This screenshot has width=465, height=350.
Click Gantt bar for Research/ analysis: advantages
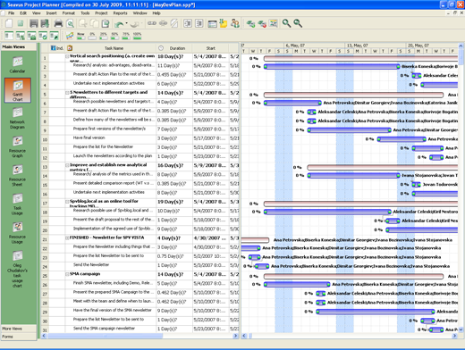pos(331,67)
